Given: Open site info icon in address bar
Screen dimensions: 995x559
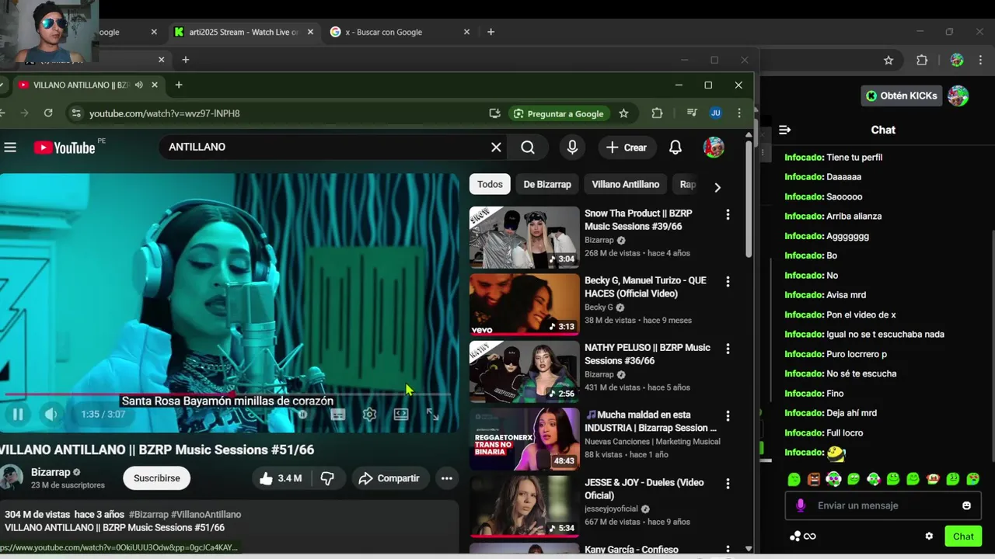Looking at the screenshot, I should [x=75, y=113].
